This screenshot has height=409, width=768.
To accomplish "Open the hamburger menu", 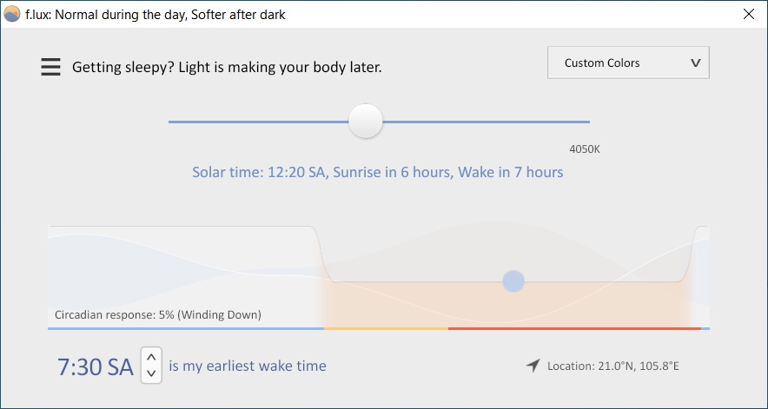I will click(50, 67).
